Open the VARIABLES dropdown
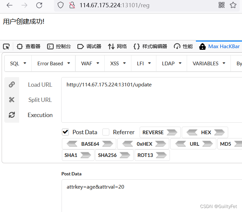Image resolution: width=242 pixels, height=212 pixels. 209,64
